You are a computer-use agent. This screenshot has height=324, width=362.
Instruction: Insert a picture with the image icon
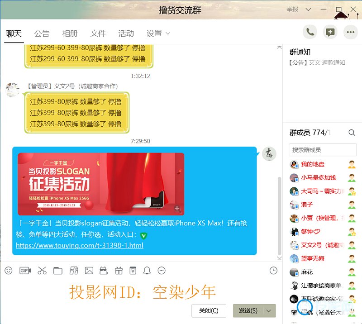pos(89,271)
